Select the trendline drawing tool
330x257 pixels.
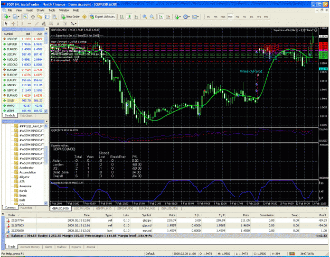click(x=36, y=24)
